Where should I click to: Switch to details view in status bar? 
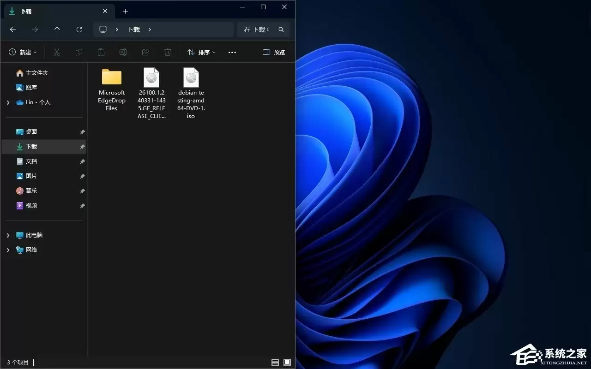point(275,363)
